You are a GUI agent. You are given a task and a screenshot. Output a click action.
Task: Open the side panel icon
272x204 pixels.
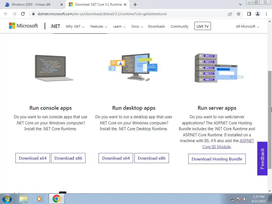(249, 14)
